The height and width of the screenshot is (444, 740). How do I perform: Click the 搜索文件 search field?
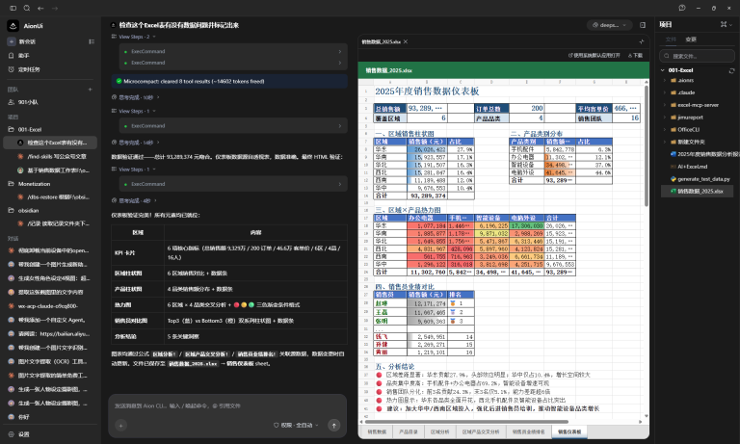tap(697, 56)
